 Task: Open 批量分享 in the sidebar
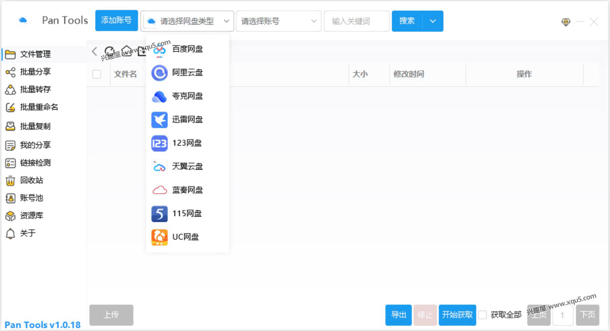pyautogui.click(x=44, y=72)
